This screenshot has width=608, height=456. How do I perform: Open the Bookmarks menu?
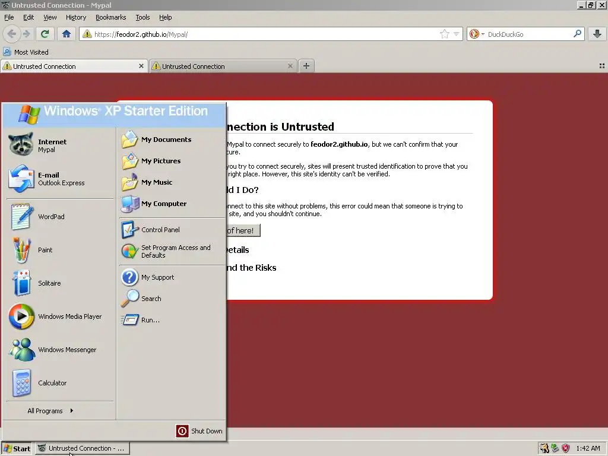(x=111, y=17)
